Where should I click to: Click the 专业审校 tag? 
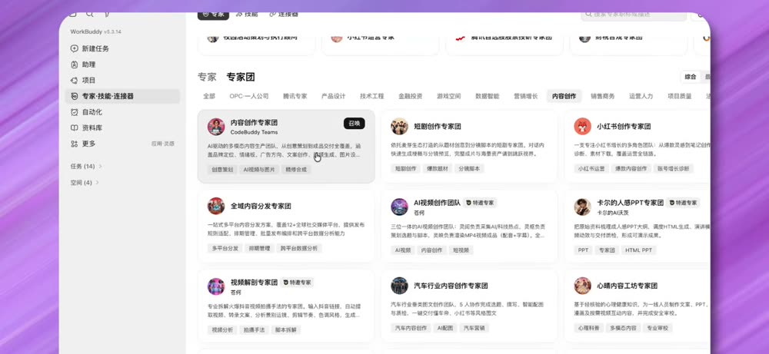[657, 328]
